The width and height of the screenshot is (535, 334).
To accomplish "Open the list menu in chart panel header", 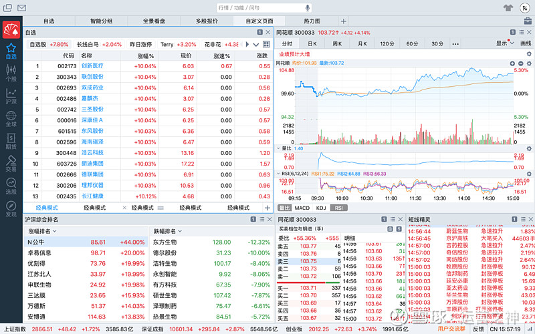I will [522, 32].
